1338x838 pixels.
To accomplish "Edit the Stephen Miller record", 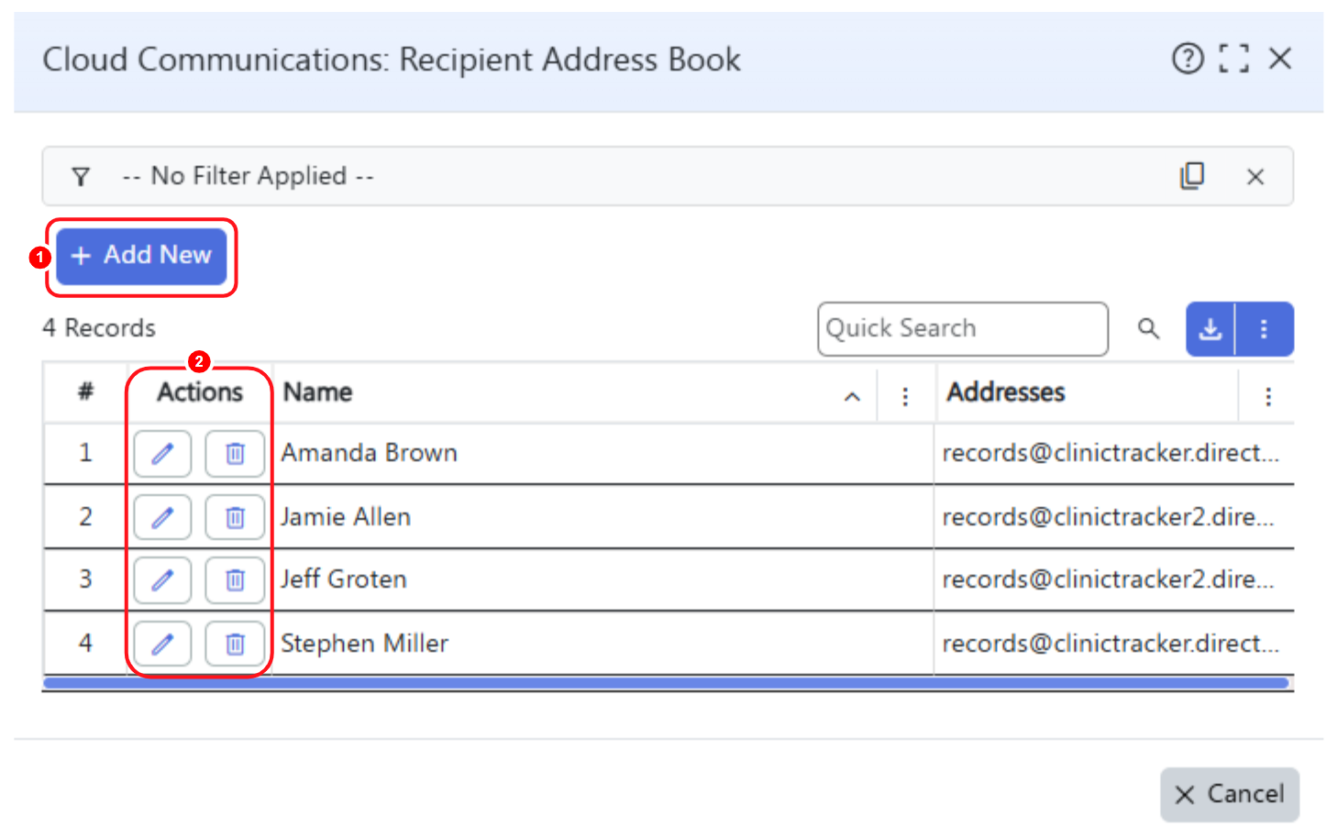I will click(162, 644).
